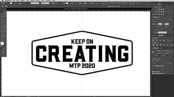Toggle constrain width and height proportions link

(172, 52)
